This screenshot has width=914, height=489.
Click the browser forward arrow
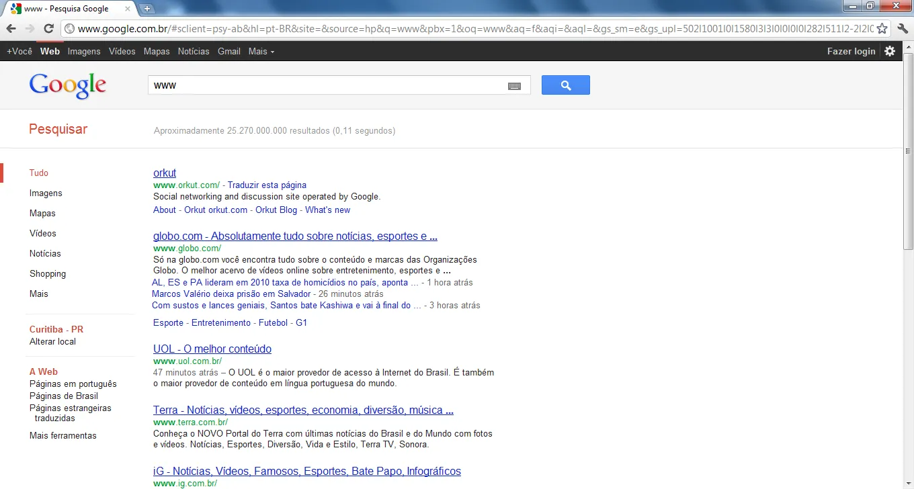pyautogui.click(x=30, y=29)
